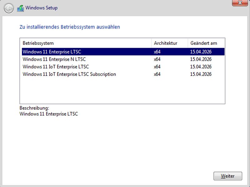The image size is (250, 187).
Task: Click x64 in the IoT Enterprise LTSC Subscription row
Action: point(157,74)
